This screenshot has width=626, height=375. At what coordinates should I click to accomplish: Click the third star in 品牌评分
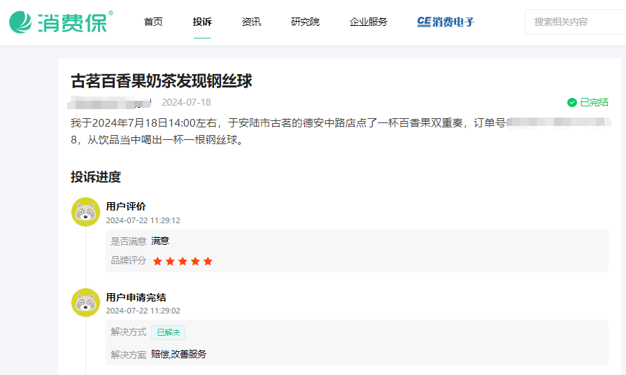click(183, 261)
